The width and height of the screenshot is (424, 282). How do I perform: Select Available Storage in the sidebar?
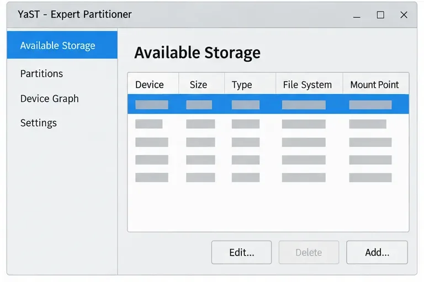coord(62,45)
